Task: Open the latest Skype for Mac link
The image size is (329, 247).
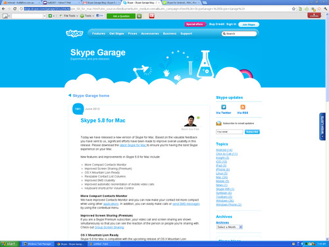Action: (x=133, y=145)
